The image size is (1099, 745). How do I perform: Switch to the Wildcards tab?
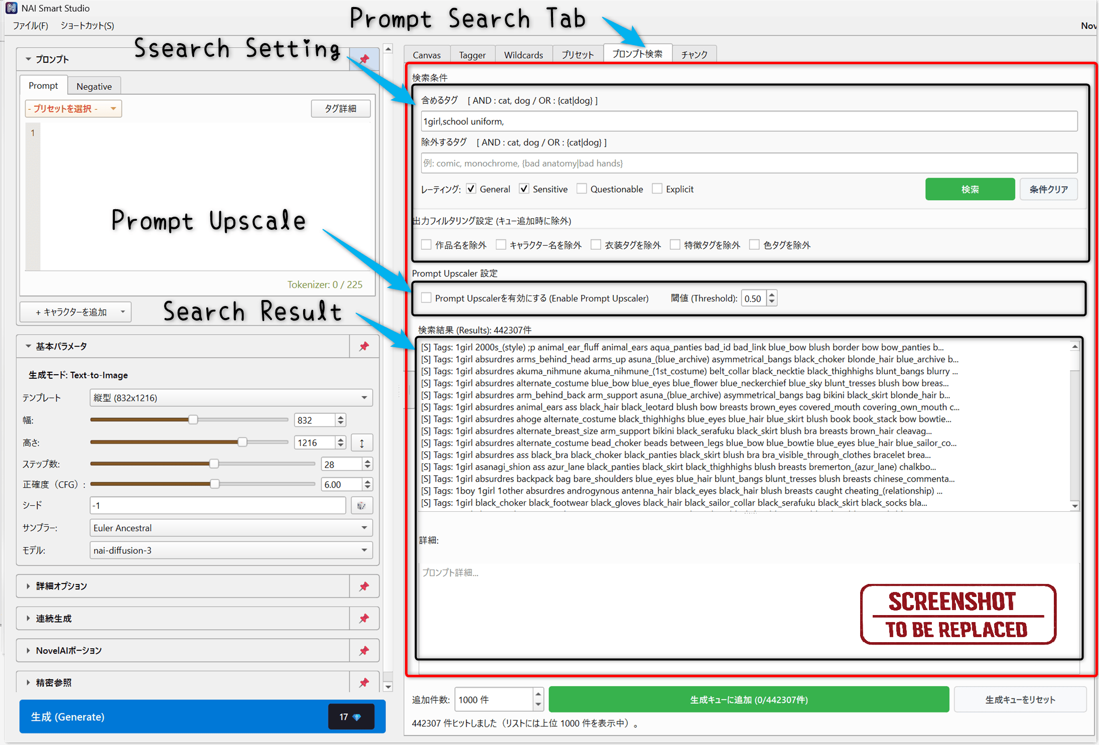click(523, 54)
